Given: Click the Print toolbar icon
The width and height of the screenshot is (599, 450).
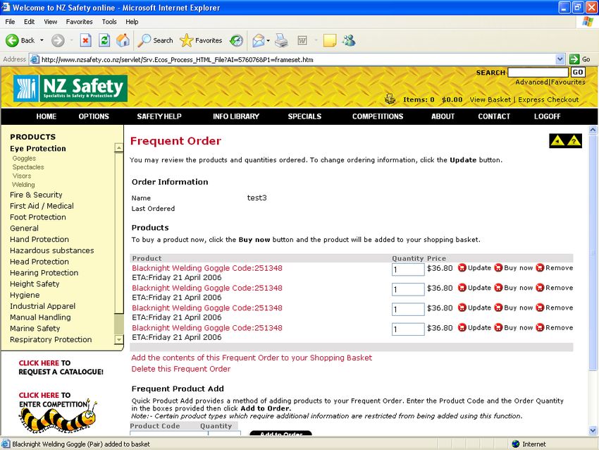Looking at the screenshot, I should point(282,40).
